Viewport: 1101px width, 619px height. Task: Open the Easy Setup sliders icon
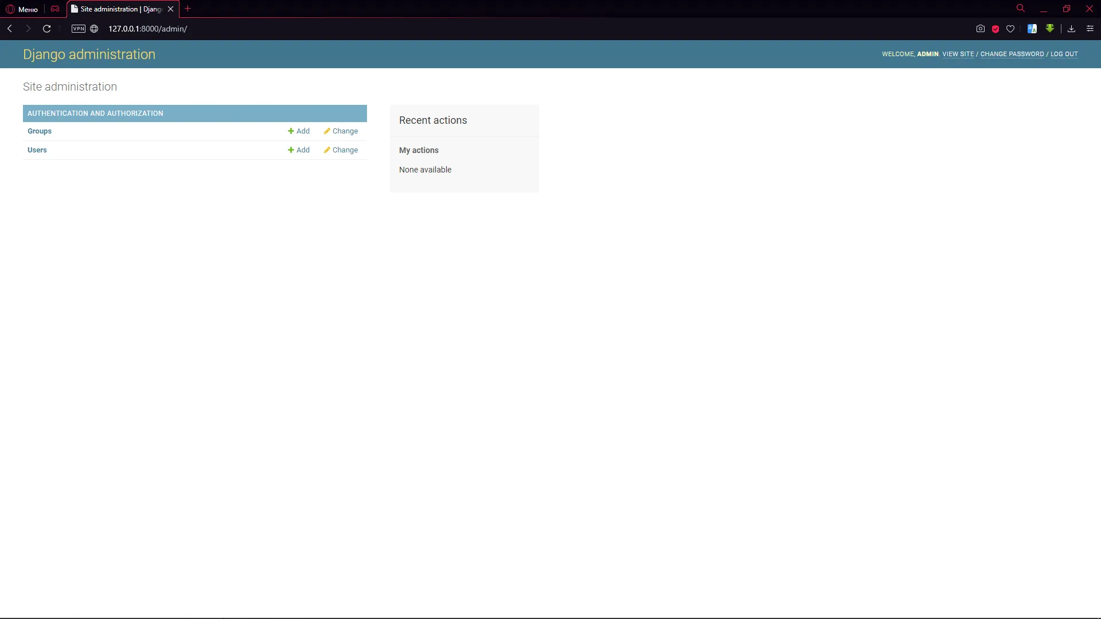(1090, 29)
